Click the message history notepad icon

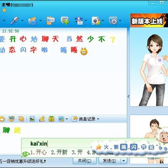point(75,119)
